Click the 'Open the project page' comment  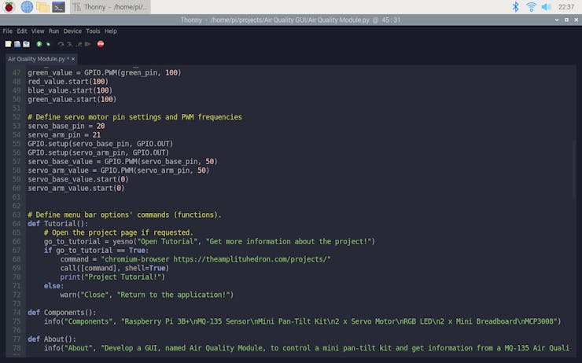[x=119, y=233]
